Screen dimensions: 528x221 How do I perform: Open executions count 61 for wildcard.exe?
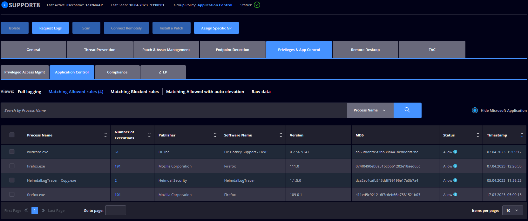tap(117, 152)
